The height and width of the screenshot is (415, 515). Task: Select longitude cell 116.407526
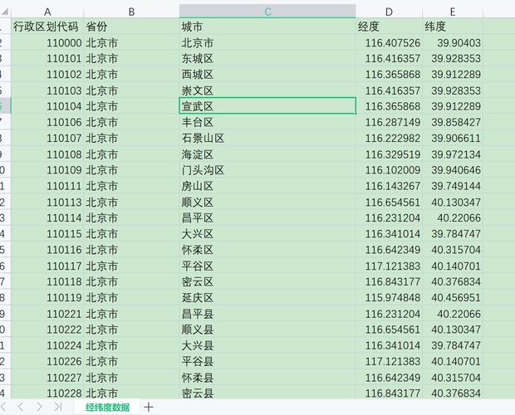[389, 42]
